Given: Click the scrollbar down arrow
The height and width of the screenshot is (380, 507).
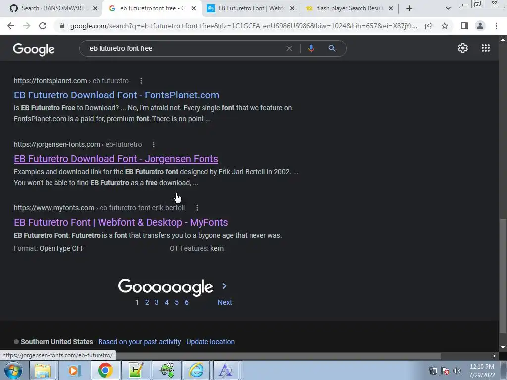Looking at the screenshot, I should [503, 347].
